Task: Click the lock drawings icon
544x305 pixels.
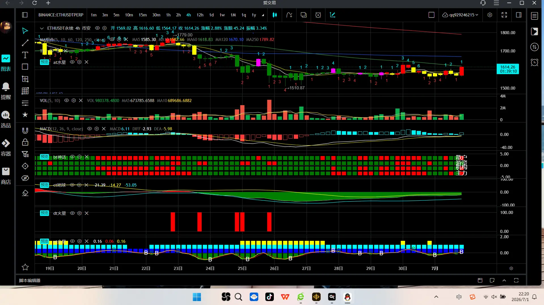Action: pos(25,142)
